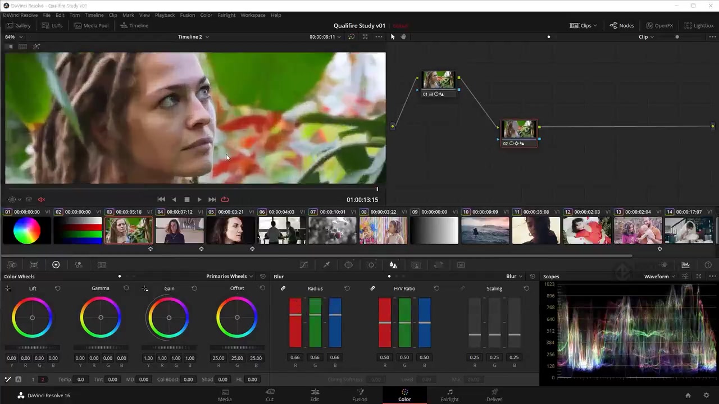
Task: Toggle Radius channel link
Action: click(x=283, y=288)
